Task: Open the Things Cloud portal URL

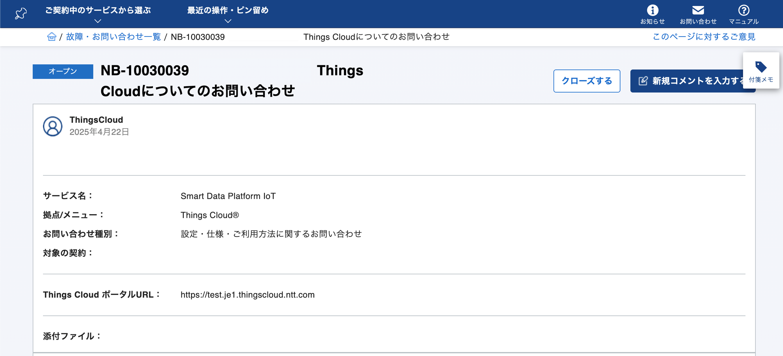Action: (x=248, y=294)
